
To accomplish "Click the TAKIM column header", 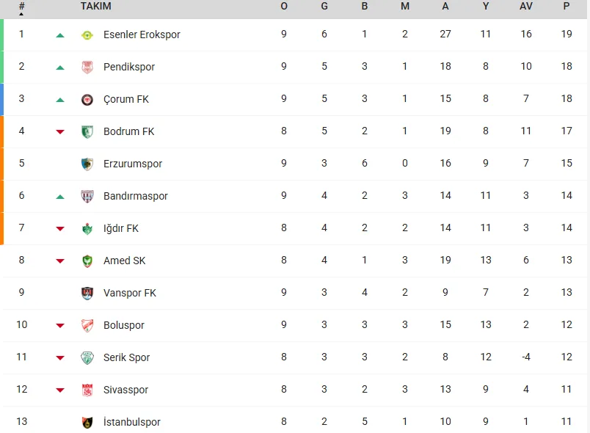I will click(96, 6).
